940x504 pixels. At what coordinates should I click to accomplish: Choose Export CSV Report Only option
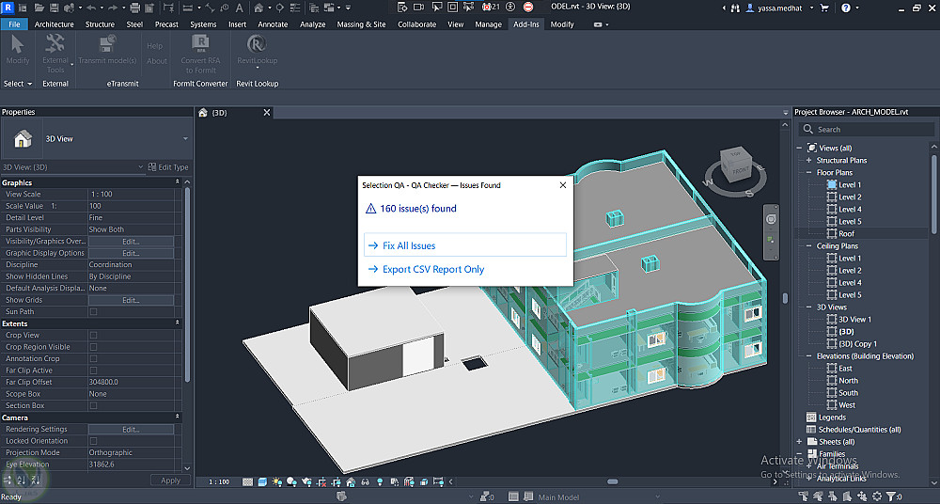click(x=433, y=270)
